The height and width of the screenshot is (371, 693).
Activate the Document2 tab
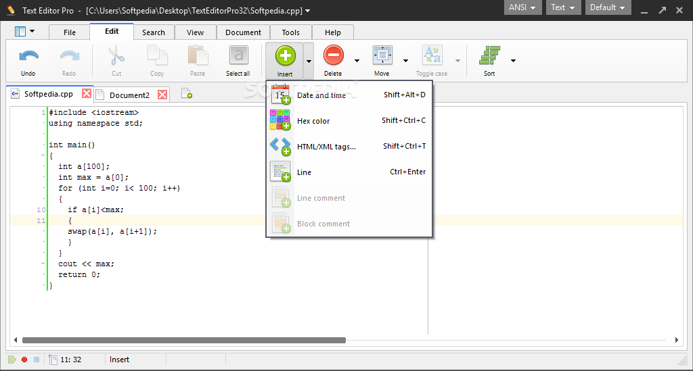coord(129,95)
